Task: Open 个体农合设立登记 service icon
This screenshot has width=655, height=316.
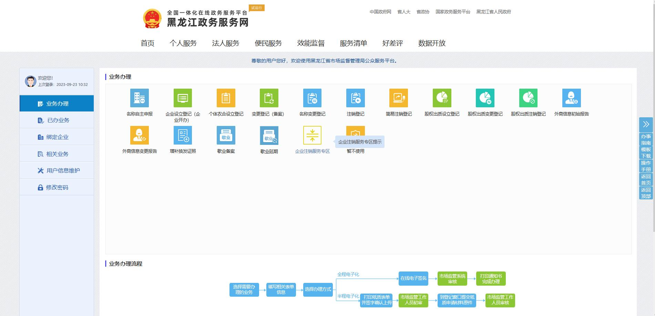Action: pyautogui.click(x=226, y=98)
